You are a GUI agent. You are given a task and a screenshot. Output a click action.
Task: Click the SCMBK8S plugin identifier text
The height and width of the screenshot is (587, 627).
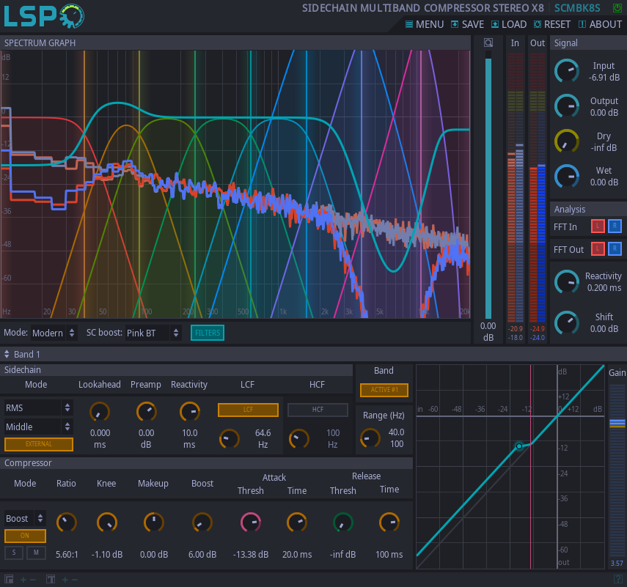tap(577, 8)
